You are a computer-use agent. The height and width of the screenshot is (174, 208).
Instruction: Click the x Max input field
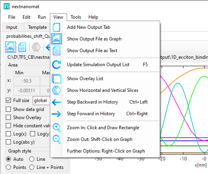coord(45,81)
